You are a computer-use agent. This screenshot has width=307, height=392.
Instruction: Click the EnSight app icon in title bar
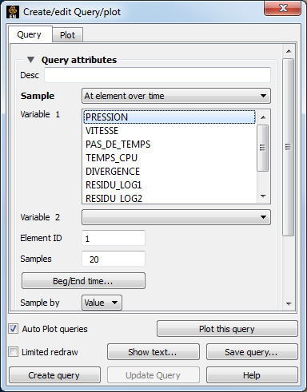pyautogui.click(x=13, y=12)
